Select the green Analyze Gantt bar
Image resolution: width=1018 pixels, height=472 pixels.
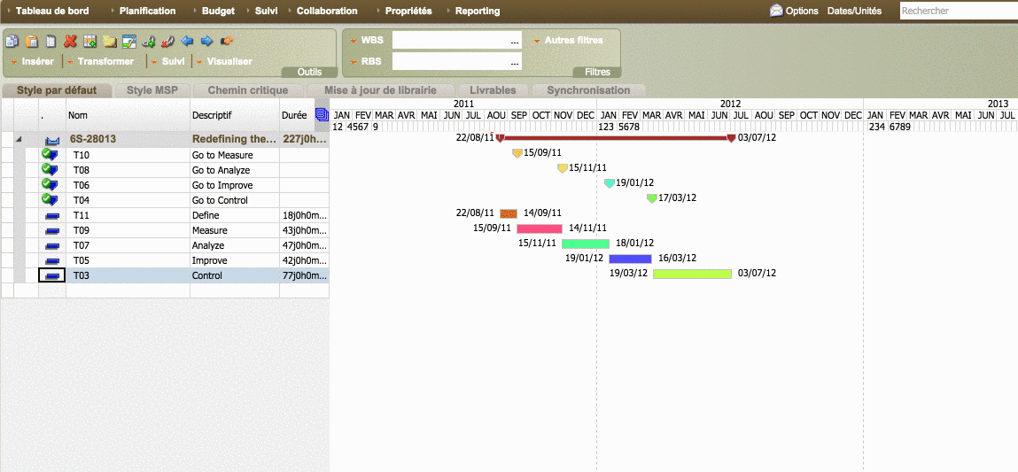[586, 244]
